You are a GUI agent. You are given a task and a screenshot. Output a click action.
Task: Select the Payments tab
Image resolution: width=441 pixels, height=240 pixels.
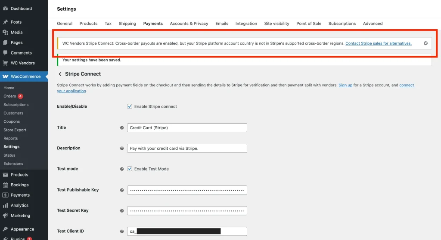(x=153, y=24)
